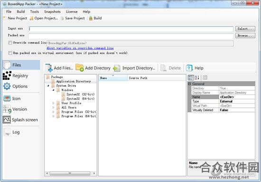Collapse the System Drive tree node
Screen dimensions: 261x182
point(48,86)
